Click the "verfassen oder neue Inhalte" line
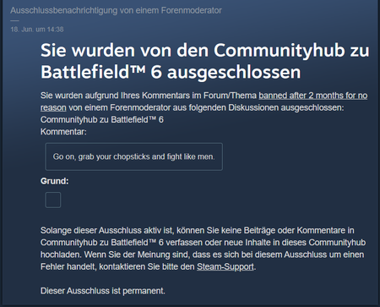 pyautogui.click(x=204, y=243)
